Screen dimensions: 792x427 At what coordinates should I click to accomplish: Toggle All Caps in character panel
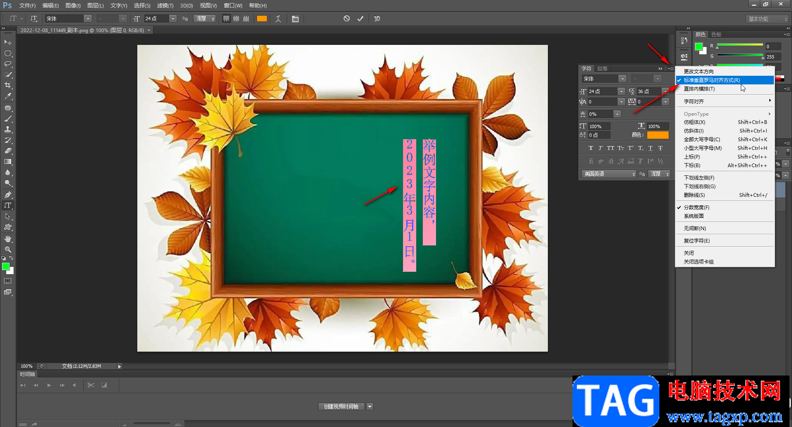610,148
